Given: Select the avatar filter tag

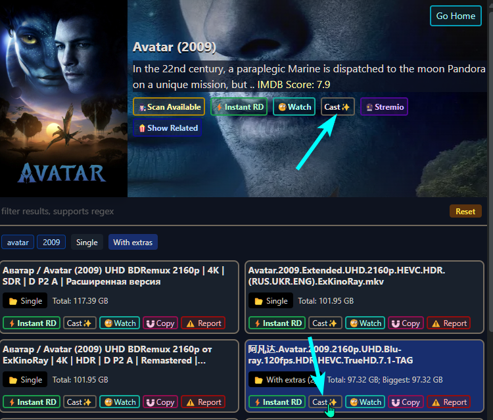Looking at the screenshot, I should click(18, 242).
